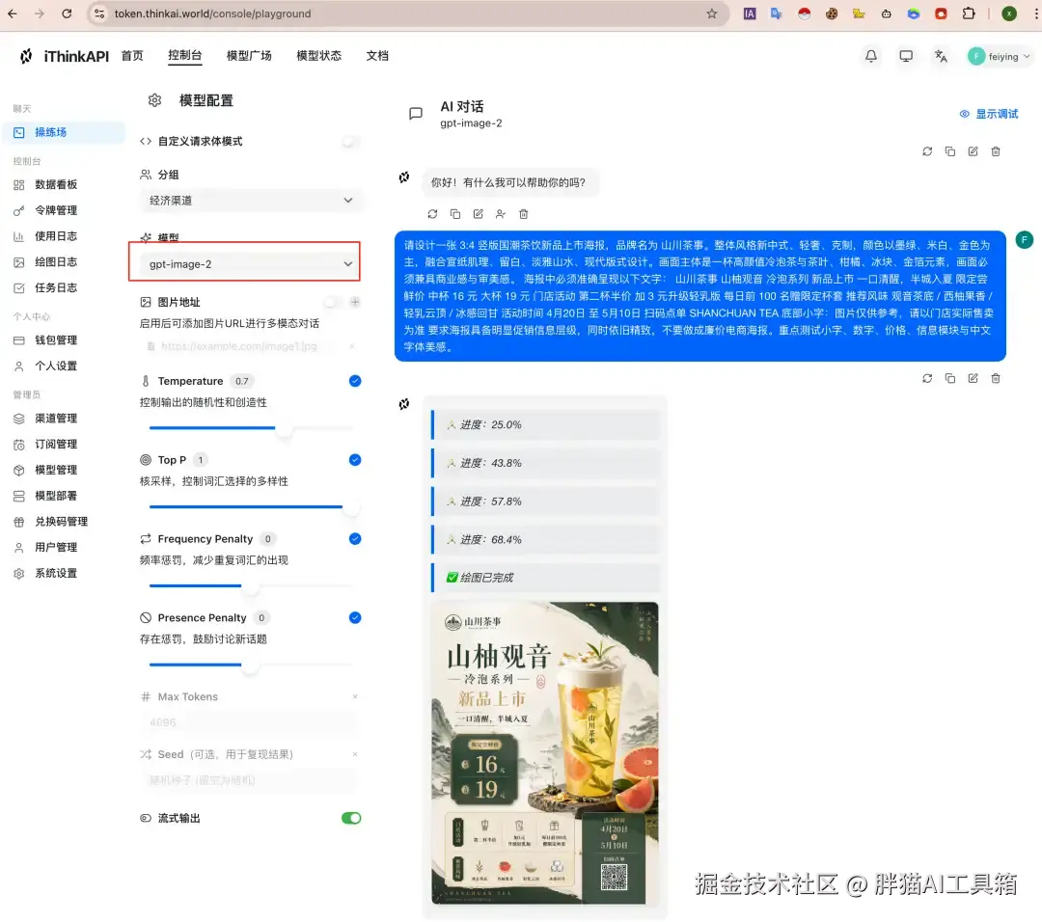1042x922 pixels.
Task: Open the feiying user menu
Action: tap(999, 57)
